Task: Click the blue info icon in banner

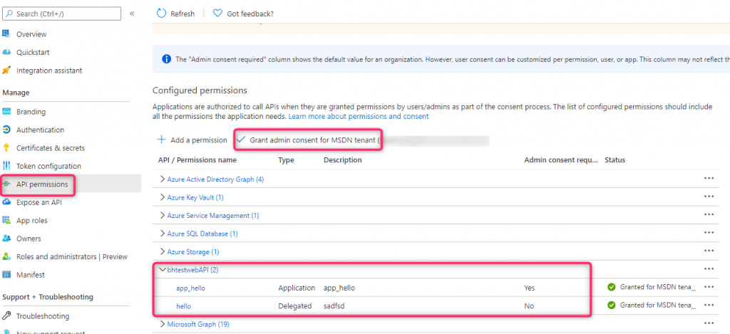Action: (166, 59)
